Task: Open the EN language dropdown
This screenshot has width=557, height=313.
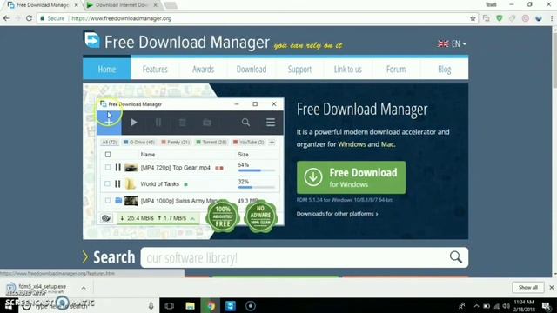Action: tap(452, 44)
